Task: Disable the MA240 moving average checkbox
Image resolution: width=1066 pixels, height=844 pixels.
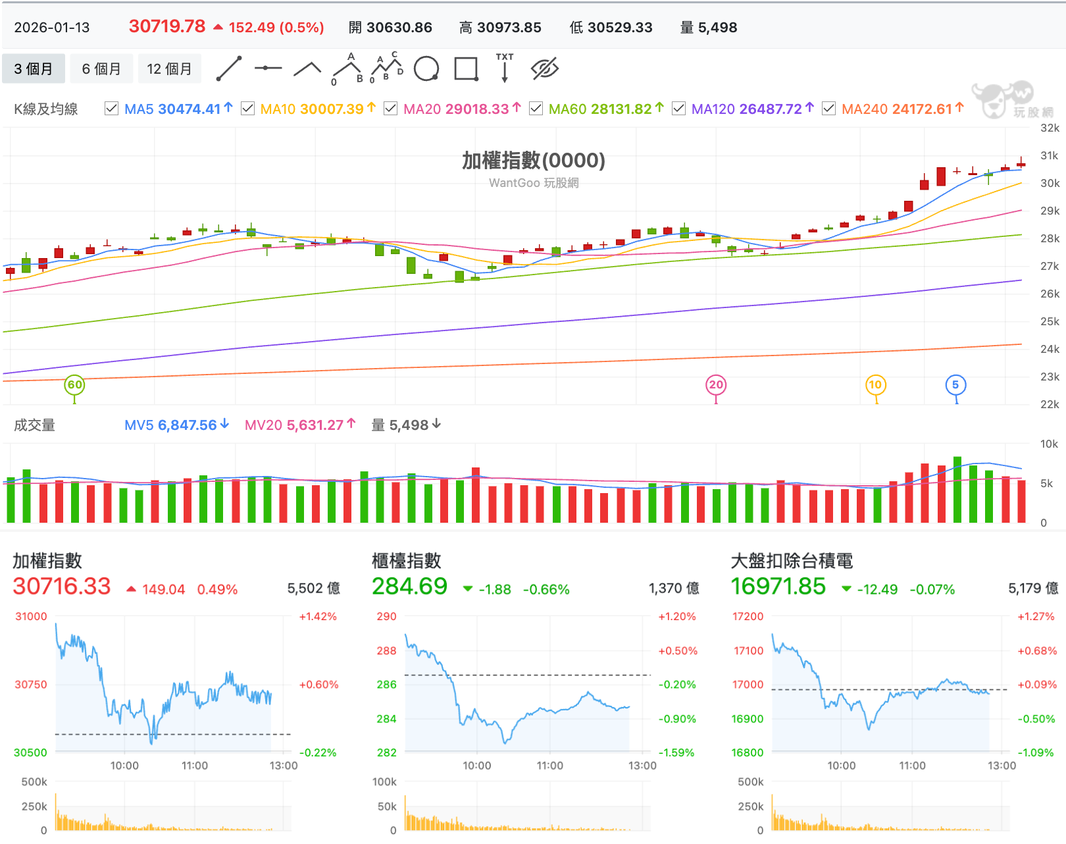Action: (829, 109)
